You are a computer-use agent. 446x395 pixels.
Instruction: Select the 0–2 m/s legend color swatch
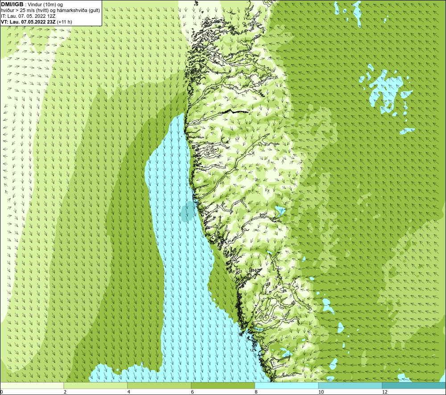32,385
